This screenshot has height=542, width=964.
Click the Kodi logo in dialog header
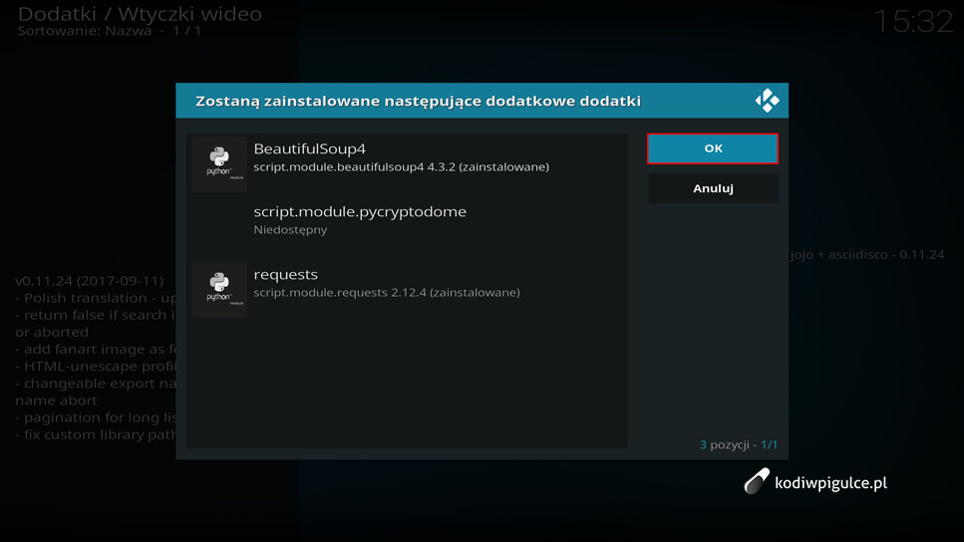pos(767,101)
